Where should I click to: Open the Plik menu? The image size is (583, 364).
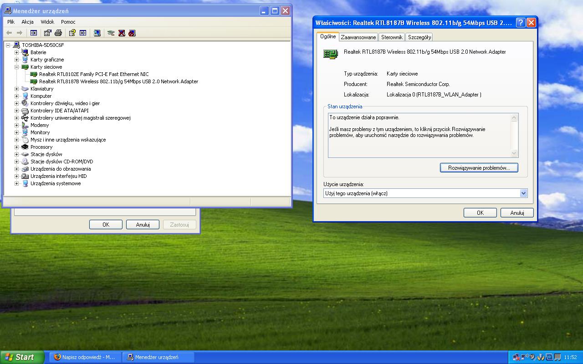pyautogui.click(x=11, y=22)
